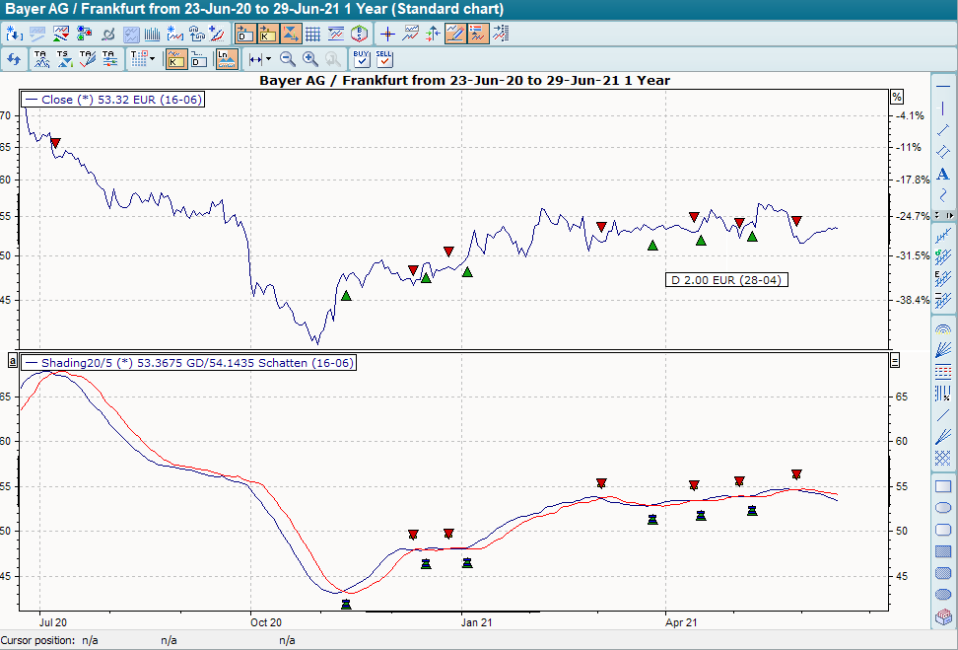This screenshot has height=650, width=958.
Task: Click the eraser tool at toolbar bottom
Action: point(942,617)
